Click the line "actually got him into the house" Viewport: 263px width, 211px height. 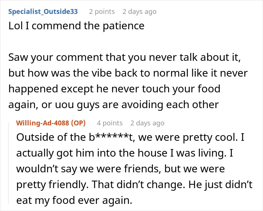[125, 153]
